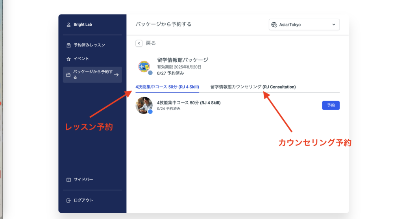
Task: Toggle the サイドバー label in left panel
Action: tap(83, 180)
